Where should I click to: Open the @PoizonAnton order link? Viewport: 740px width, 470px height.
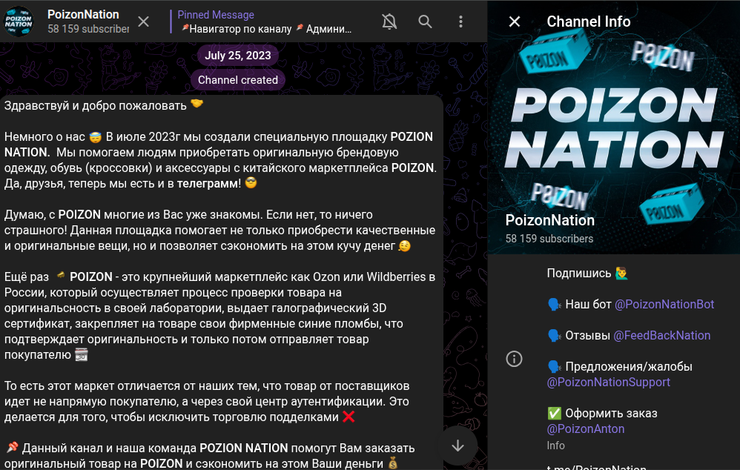(586, 428)
